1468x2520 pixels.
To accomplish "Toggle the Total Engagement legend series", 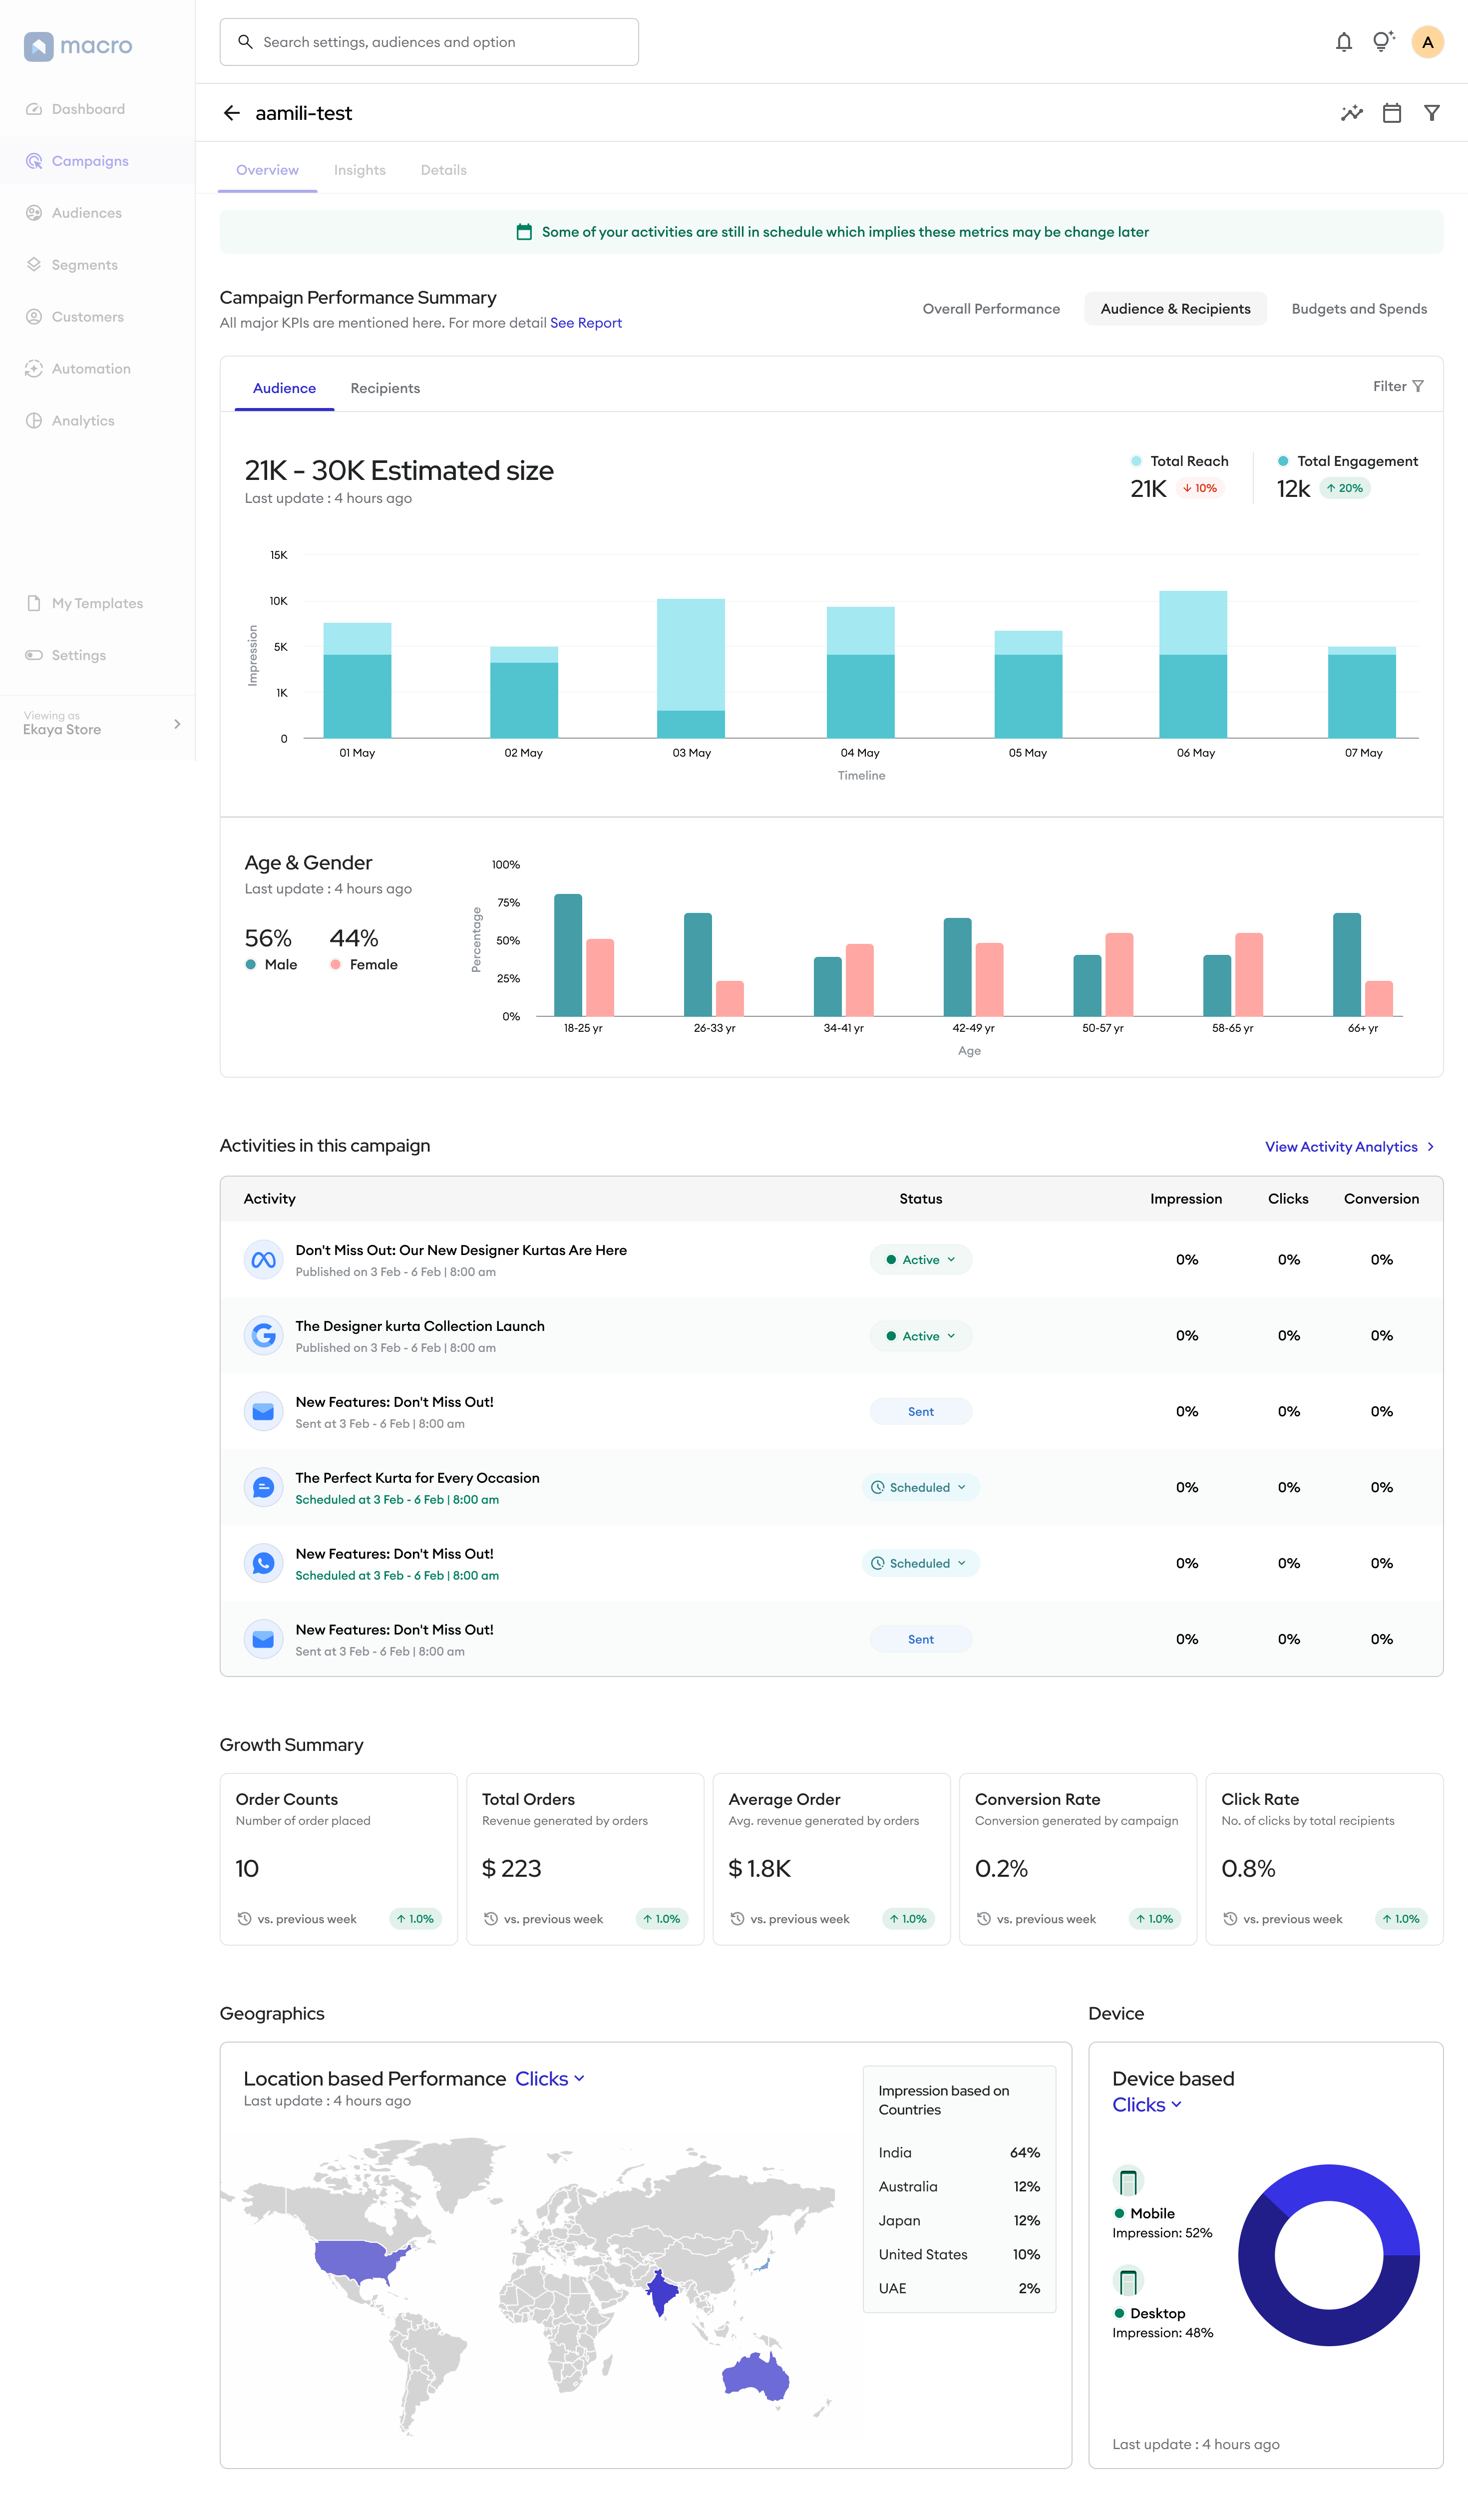I will click(1347, 461).
